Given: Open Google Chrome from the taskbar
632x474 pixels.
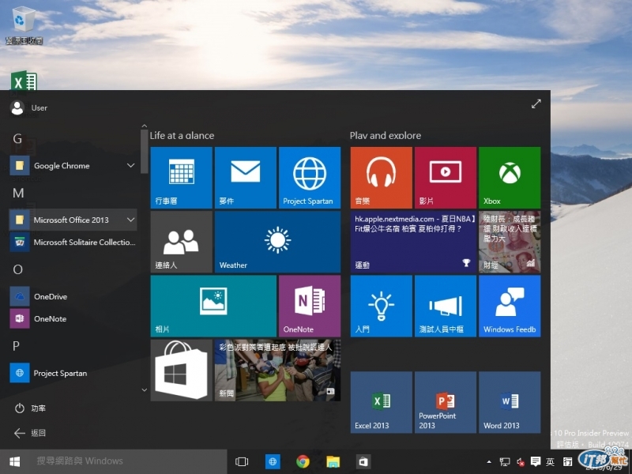Looking at the screenshot, I should (303, 461).
